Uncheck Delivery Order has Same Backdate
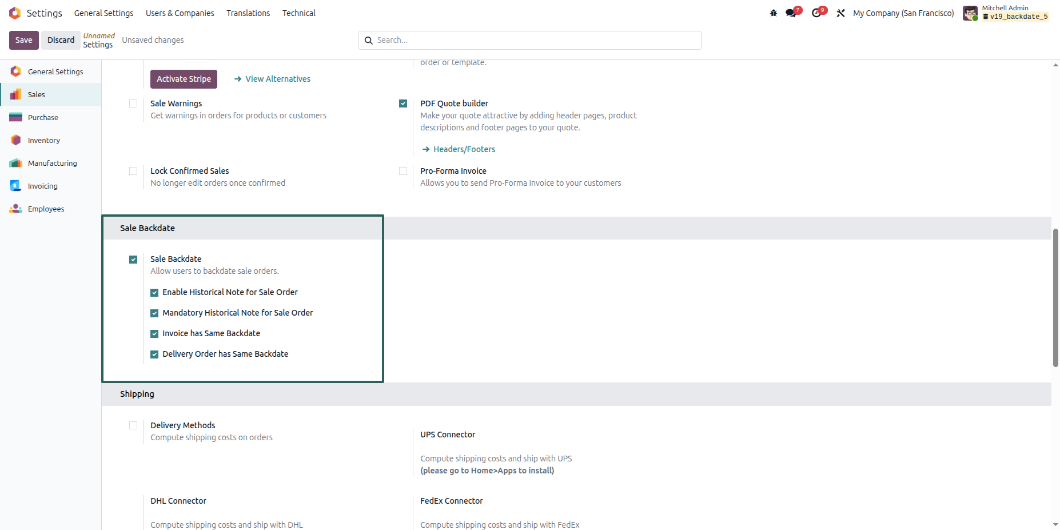Screen dimensions: 1060x530 pos(154,354)
